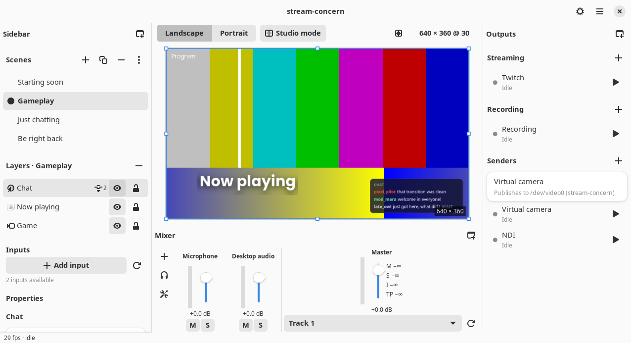Viewport: 631px width, 343px height.
Task: Start the NDI sender
Action: pos(616,240)
